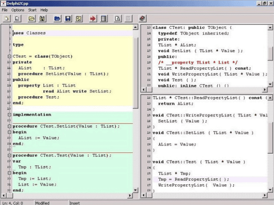Image resolution: width=274 pixels, height=205 pixels.
Task: Click vertical scrollbar thumb of C++ implementation pane
Action: 270,138
